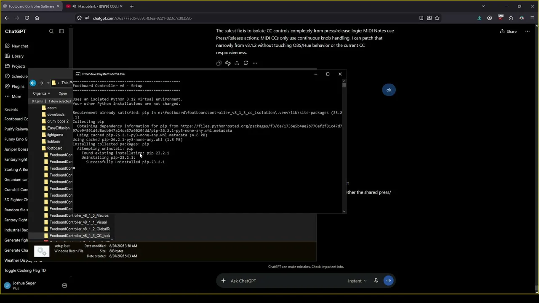Viewport: 539px width, 303px height.
Task: Open conversation options ellipsis in ChatGPT header
Action: click(527, 31)
